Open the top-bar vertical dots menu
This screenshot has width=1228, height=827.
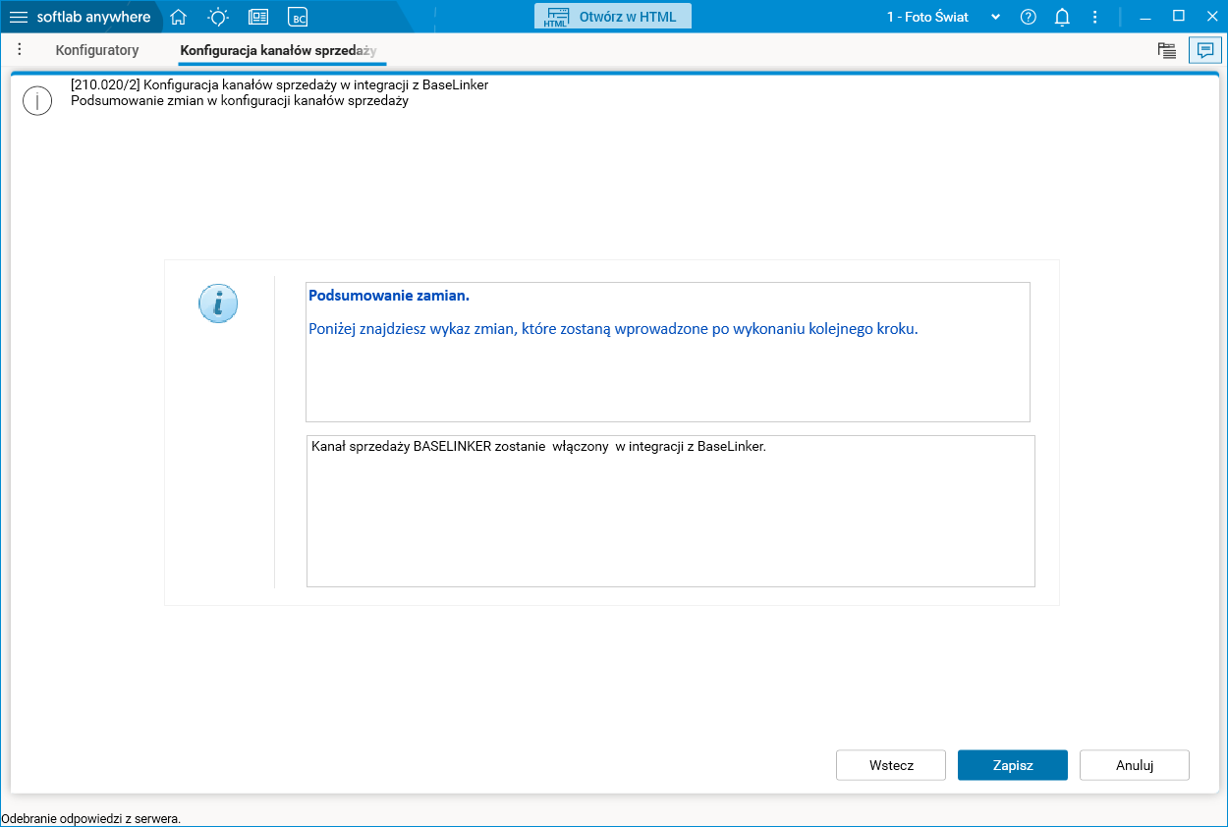coord(1095,17)
